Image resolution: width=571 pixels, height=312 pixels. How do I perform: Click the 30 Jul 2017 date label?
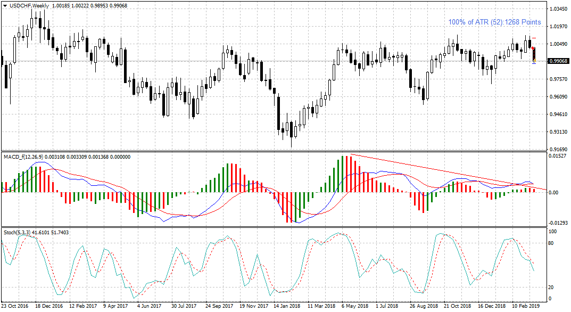coord(184,306)
